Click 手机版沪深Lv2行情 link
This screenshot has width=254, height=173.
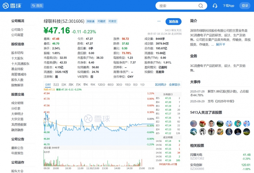click(x=168, y=164)
